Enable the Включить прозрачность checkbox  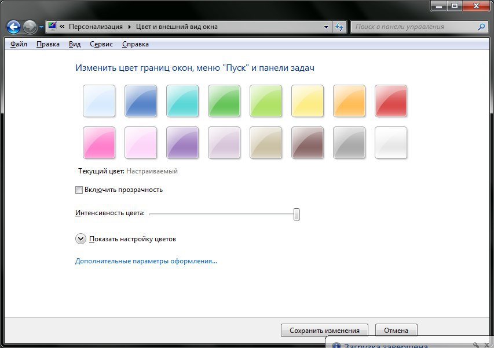(79, 190)
